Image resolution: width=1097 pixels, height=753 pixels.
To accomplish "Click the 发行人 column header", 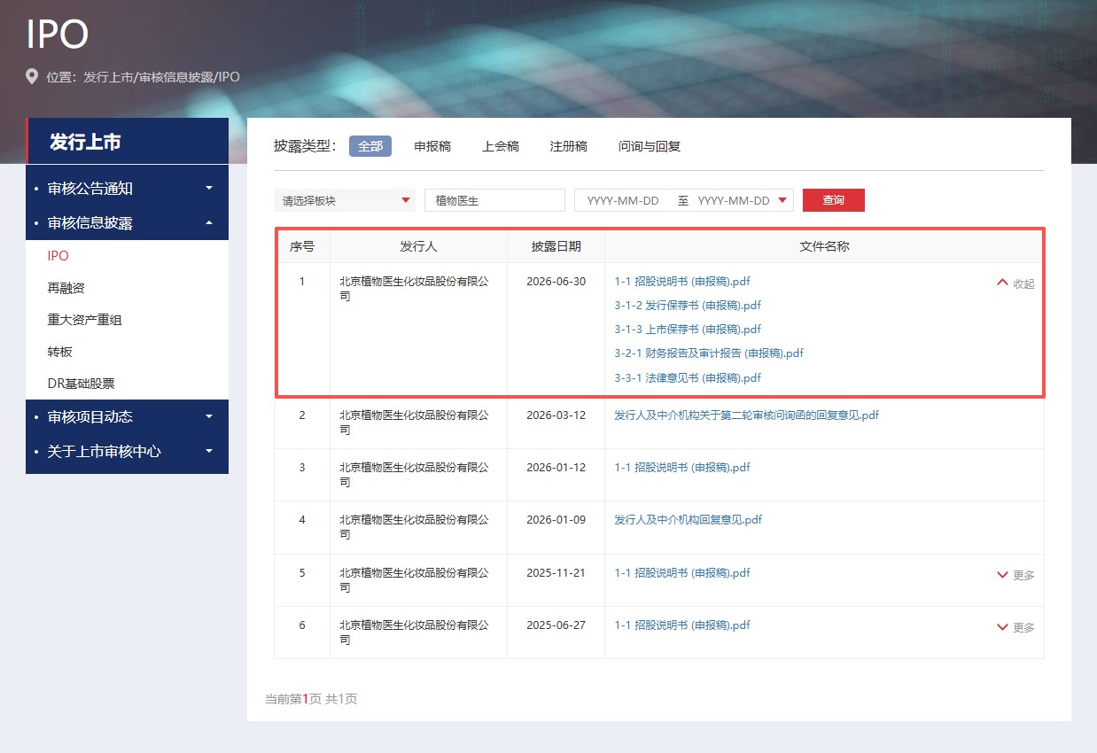I will 418,247.
